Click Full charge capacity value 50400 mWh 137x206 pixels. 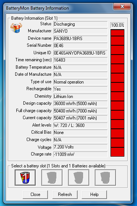tap(81, 111)
